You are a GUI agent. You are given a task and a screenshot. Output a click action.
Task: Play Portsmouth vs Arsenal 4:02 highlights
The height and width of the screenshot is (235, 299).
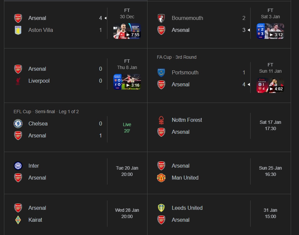coord(270,86)
